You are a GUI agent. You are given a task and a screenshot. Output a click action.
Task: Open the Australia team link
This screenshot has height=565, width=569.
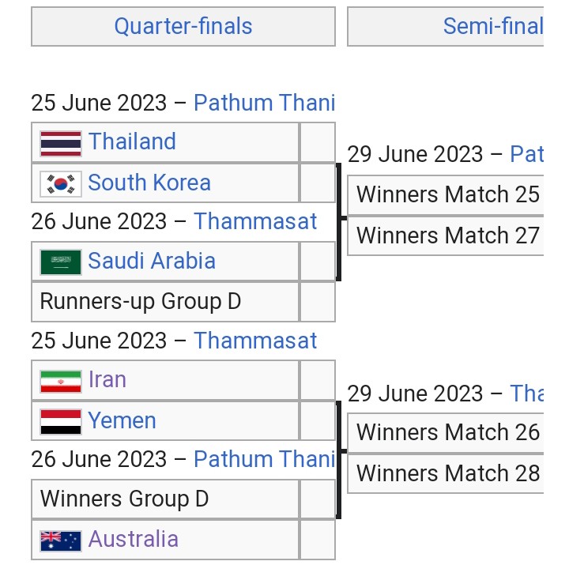[134, 538]
